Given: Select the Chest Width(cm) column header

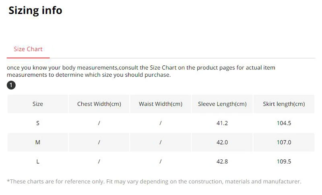Looking at the screenshot, I should click(99, 104).
